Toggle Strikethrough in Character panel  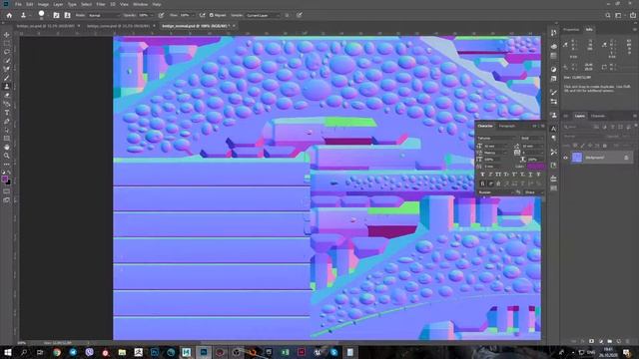538,175
